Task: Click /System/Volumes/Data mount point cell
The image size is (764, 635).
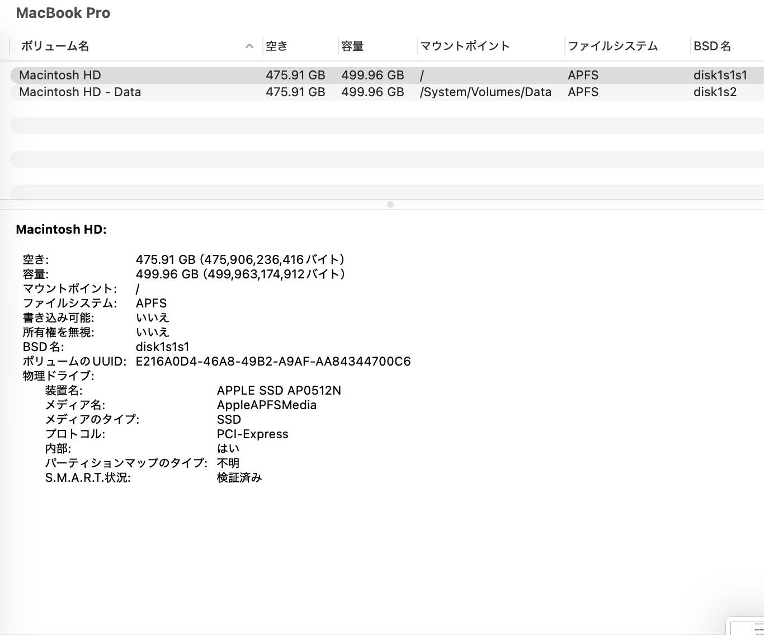Action: (x=485, y=92)
